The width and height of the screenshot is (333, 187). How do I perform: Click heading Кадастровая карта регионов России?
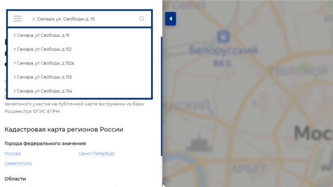63,129
